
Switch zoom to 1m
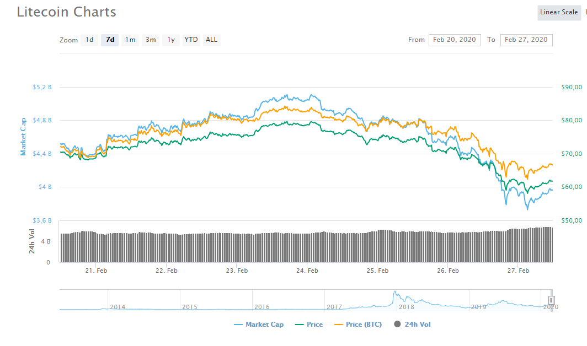pos(130,40)
